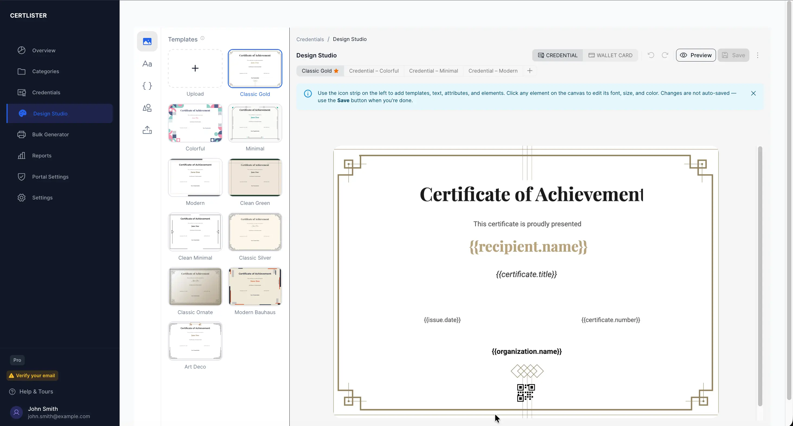Screen dimensions: 793x426
Task: Open the Design Studio section
Action: (50, 113)
